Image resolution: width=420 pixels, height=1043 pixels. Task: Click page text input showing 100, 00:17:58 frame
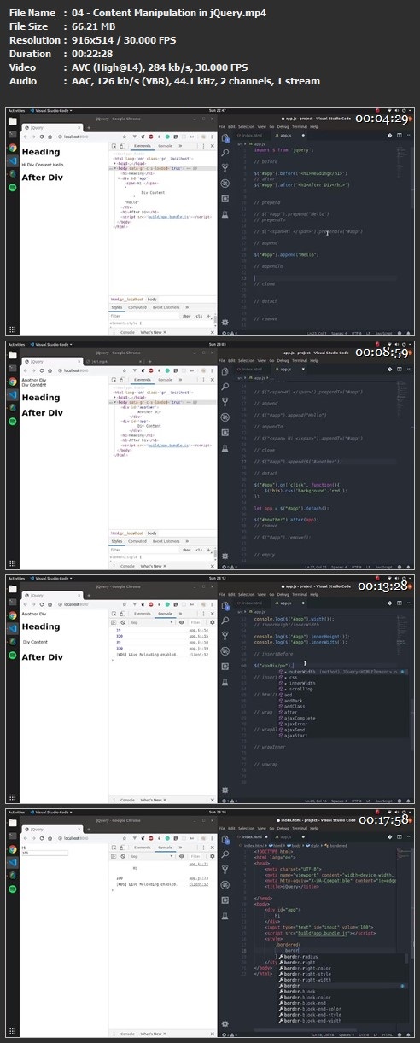tap(44, 853)
